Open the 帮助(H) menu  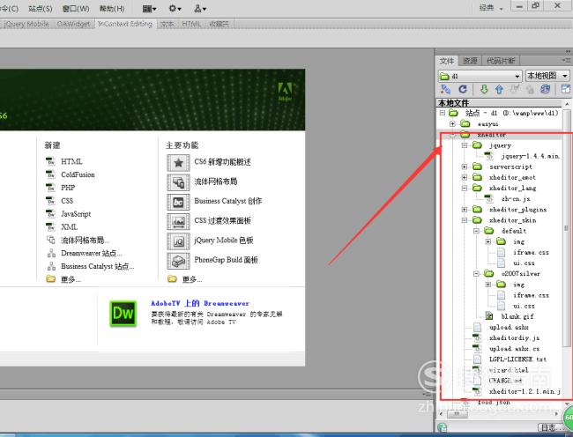[112, 9]
